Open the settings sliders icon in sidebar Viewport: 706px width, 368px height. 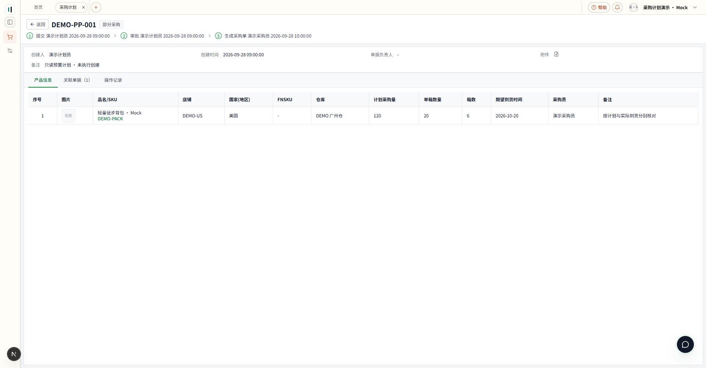(10, 51)
